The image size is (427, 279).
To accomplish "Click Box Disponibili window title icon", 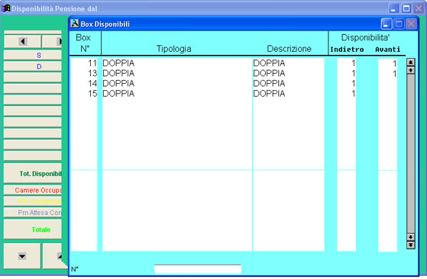I will (75, 24).
